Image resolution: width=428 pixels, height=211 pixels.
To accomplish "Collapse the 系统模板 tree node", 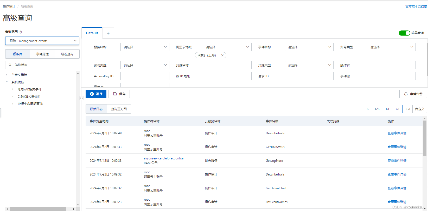I will pyautogui.click(x=7, y=82).
